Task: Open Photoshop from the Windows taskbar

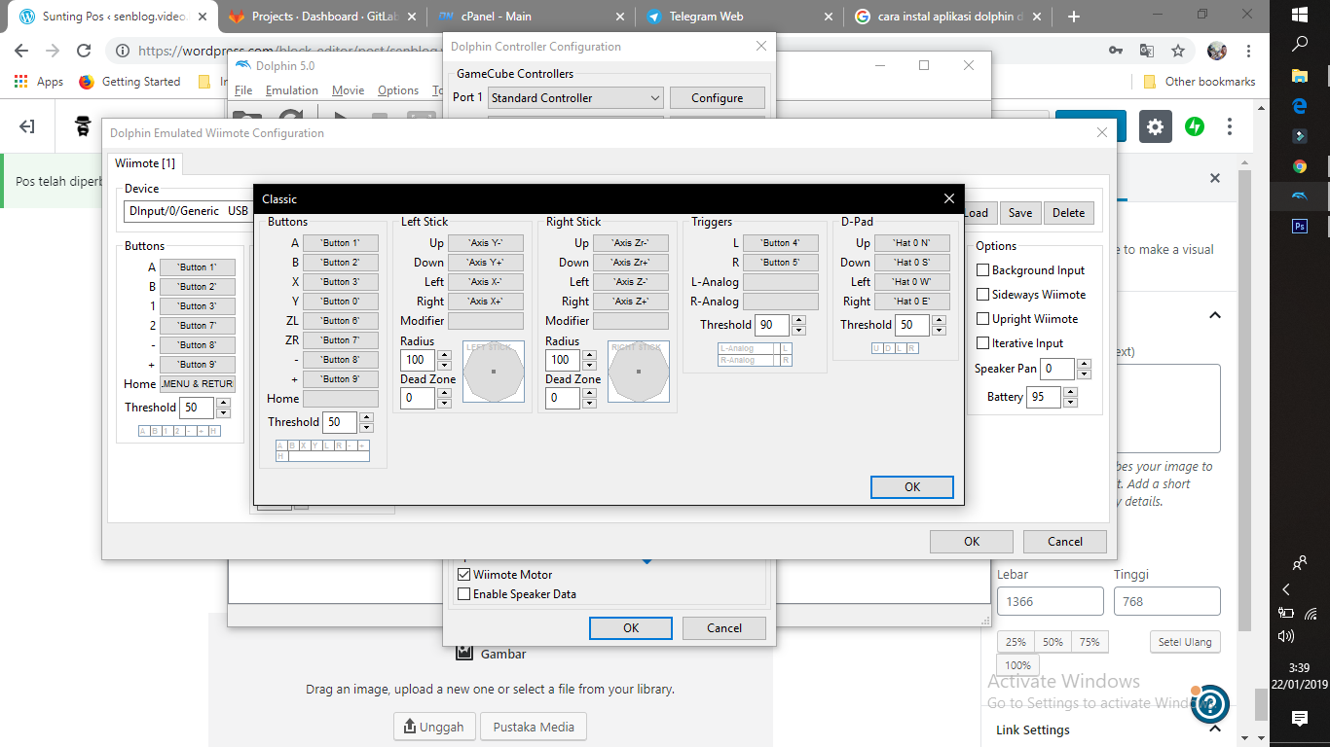Action: [1300, 227]
